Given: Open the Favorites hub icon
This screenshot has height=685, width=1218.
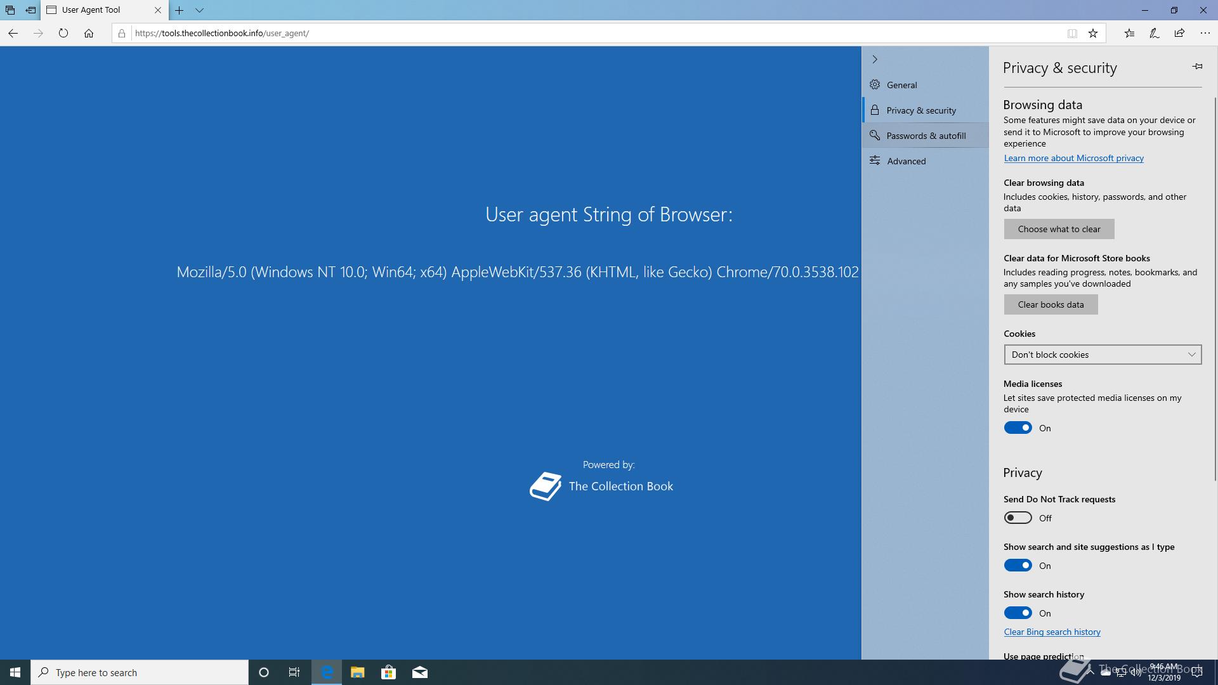Looking at the screenshot, I should point(1129,33).
